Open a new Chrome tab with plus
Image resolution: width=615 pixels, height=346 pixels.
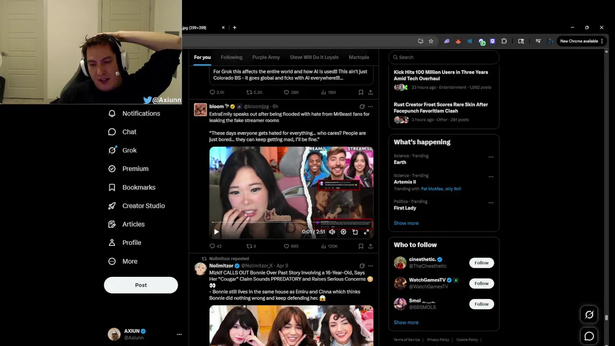234,27
